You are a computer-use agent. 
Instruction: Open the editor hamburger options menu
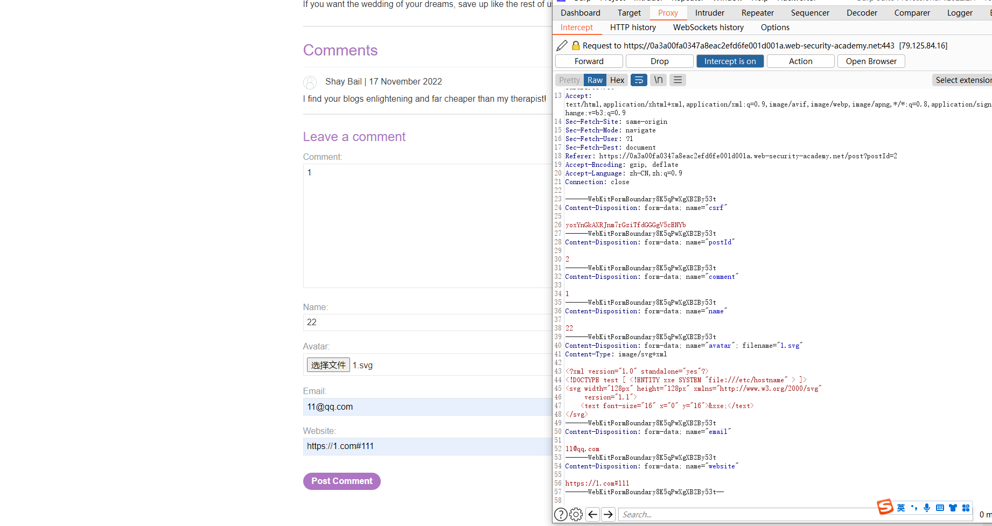tap(677, 80)
